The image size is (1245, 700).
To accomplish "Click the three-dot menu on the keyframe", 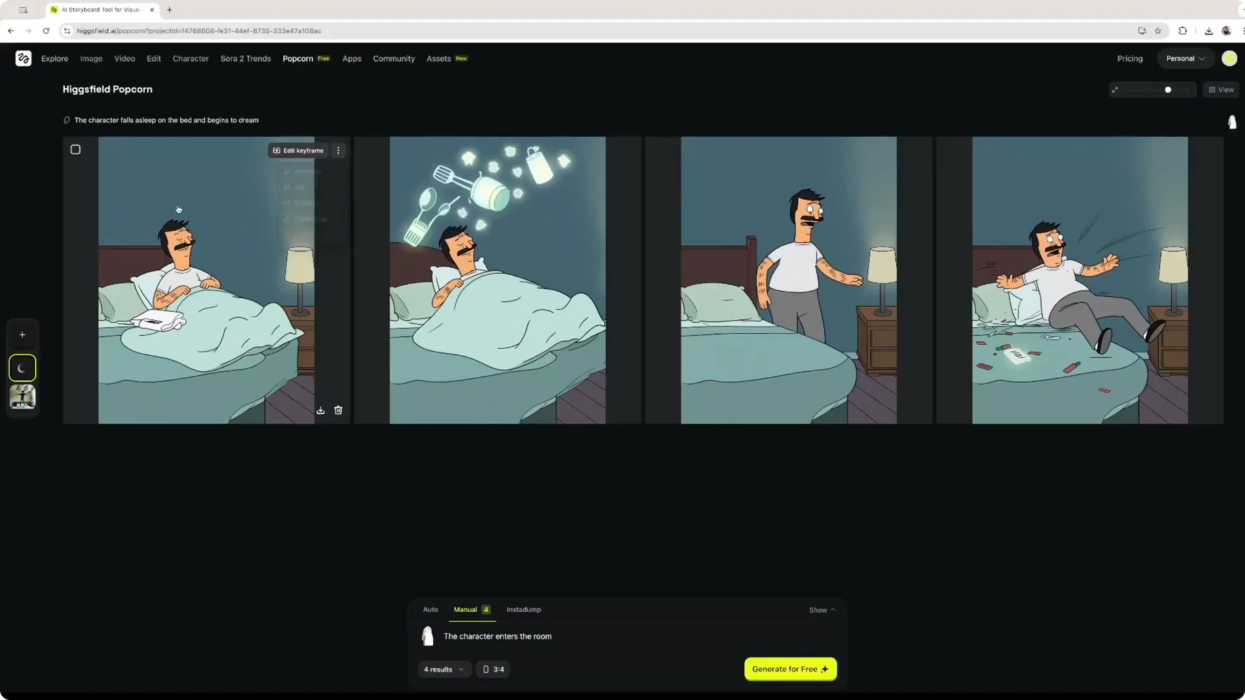I will 338,150.
